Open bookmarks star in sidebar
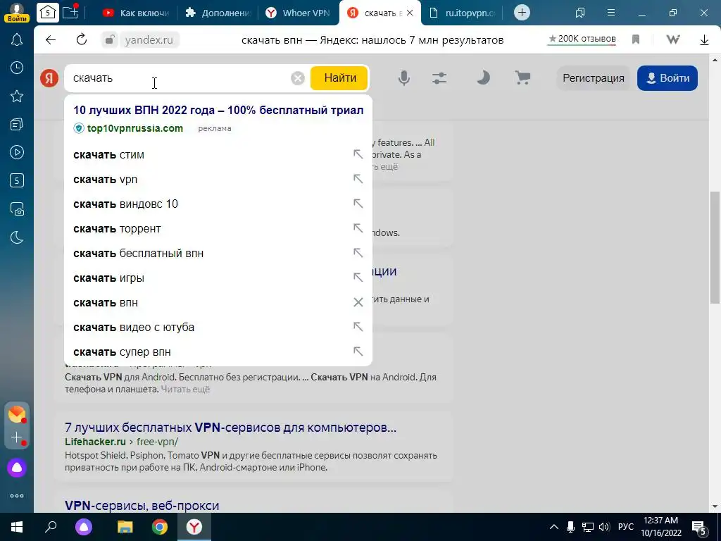Viewport: 721px width, 541px height. pos(17,96)
